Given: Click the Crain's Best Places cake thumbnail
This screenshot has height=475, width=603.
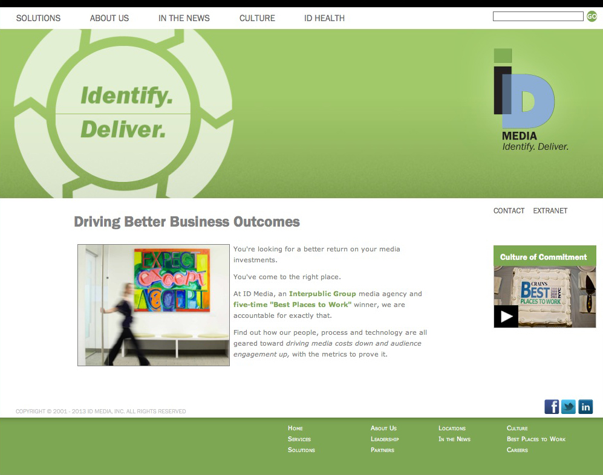Looking at the screenshot, I should pyautogui.click(x=544, y=297).
